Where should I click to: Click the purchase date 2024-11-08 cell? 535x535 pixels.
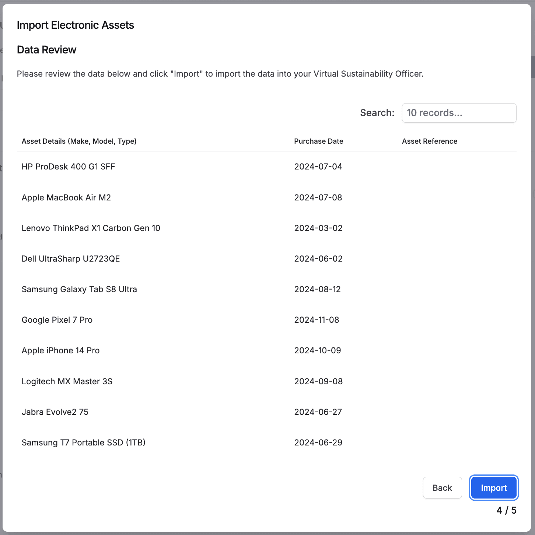pos(318,320)
